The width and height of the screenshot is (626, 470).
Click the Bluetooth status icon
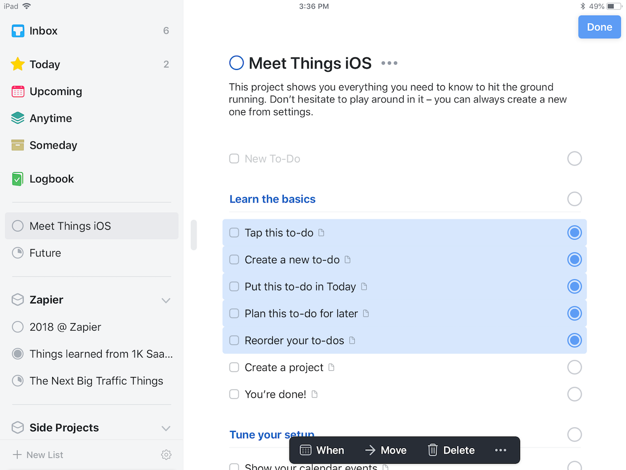[x=583, y=6]
